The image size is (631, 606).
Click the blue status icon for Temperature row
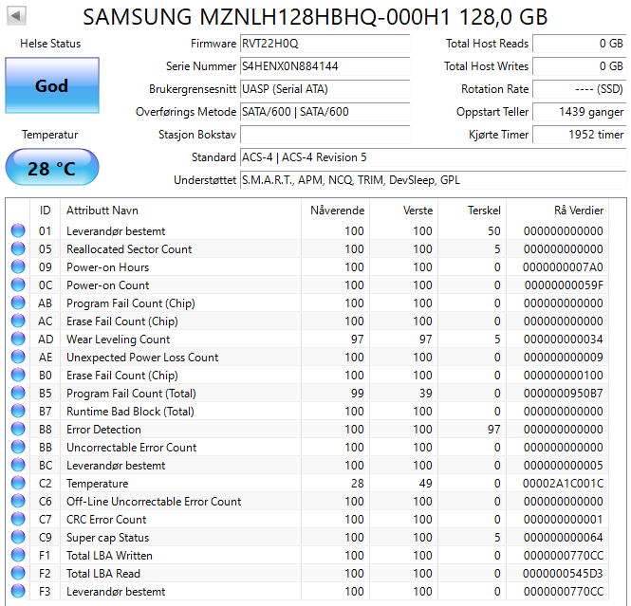18,484
